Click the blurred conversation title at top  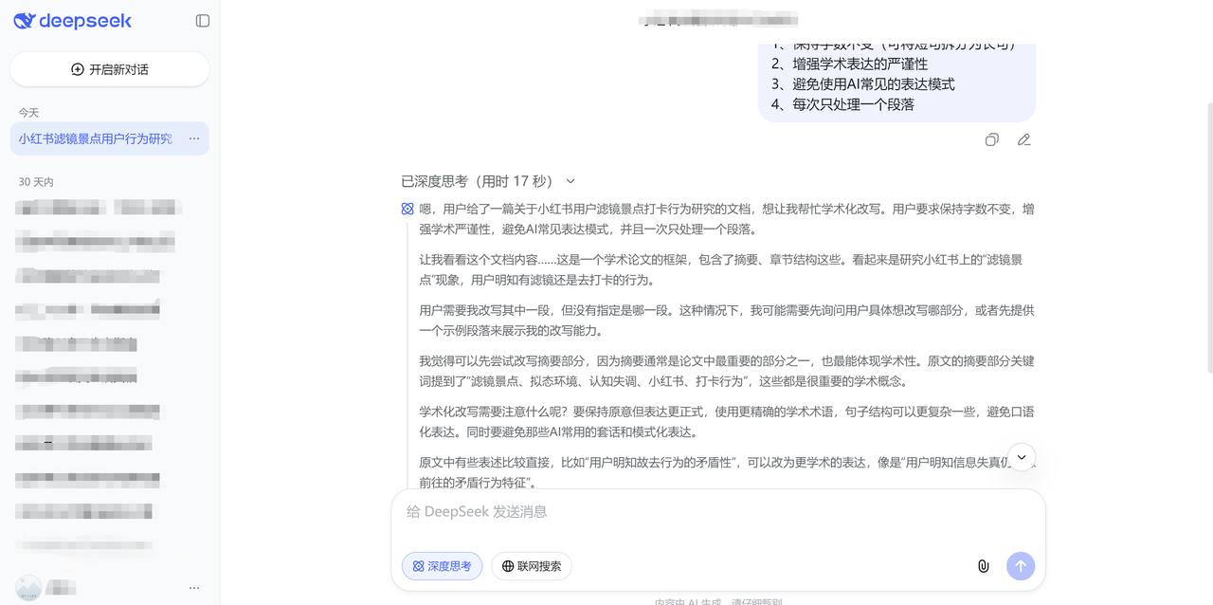pyautogui.click(x=717, y=19)
